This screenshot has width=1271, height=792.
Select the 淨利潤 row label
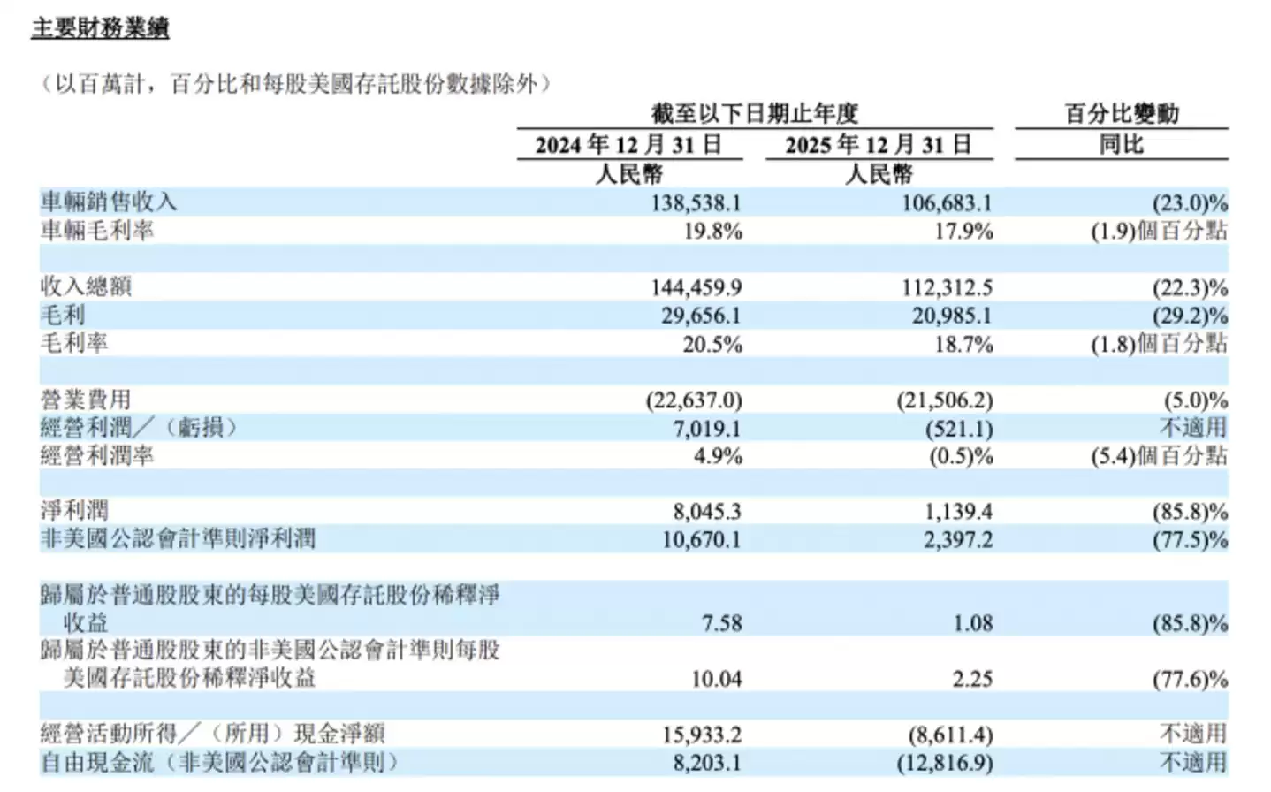click(x=74, y=511)
